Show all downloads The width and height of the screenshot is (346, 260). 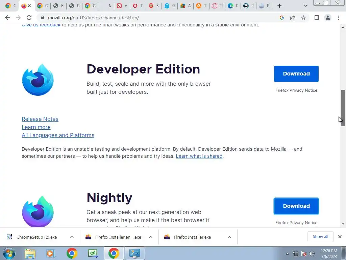320,237
